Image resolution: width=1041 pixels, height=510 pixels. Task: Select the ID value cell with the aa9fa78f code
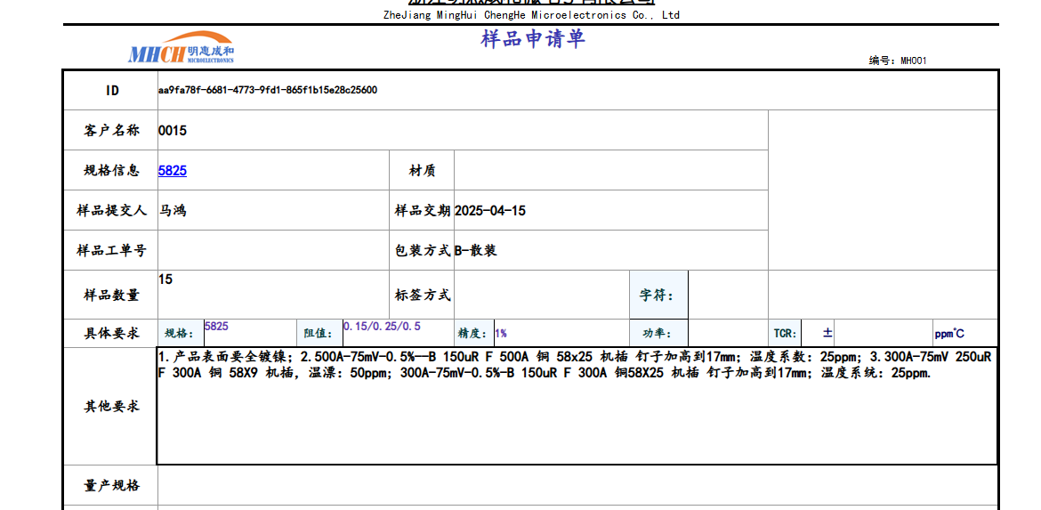pyautogui.click(x=577, y=90)
